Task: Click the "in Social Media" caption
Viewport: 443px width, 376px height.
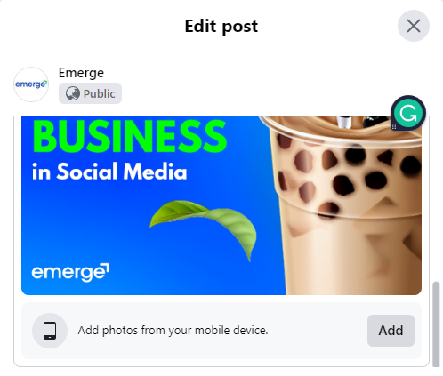Action: pos(109,172)
